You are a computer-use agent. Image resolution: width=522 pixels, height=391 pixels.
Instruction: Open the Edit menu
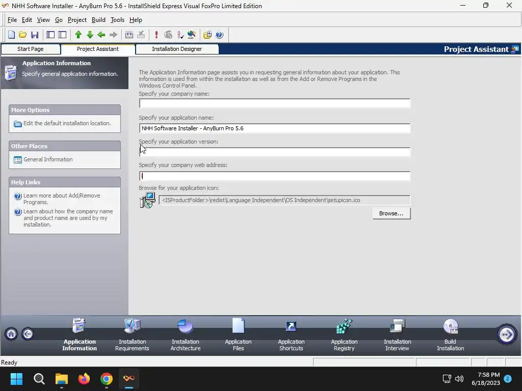27,20
